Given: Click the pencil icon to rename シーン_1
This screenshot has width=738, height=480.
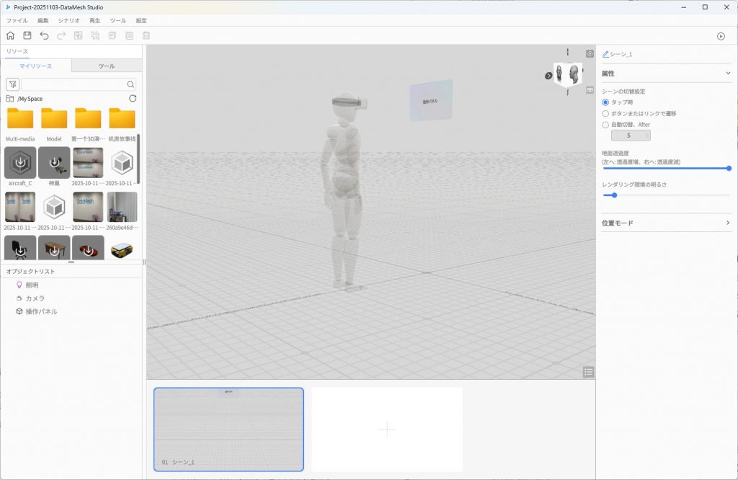Looking at the screenshot, I should click(x=605, y=54).
